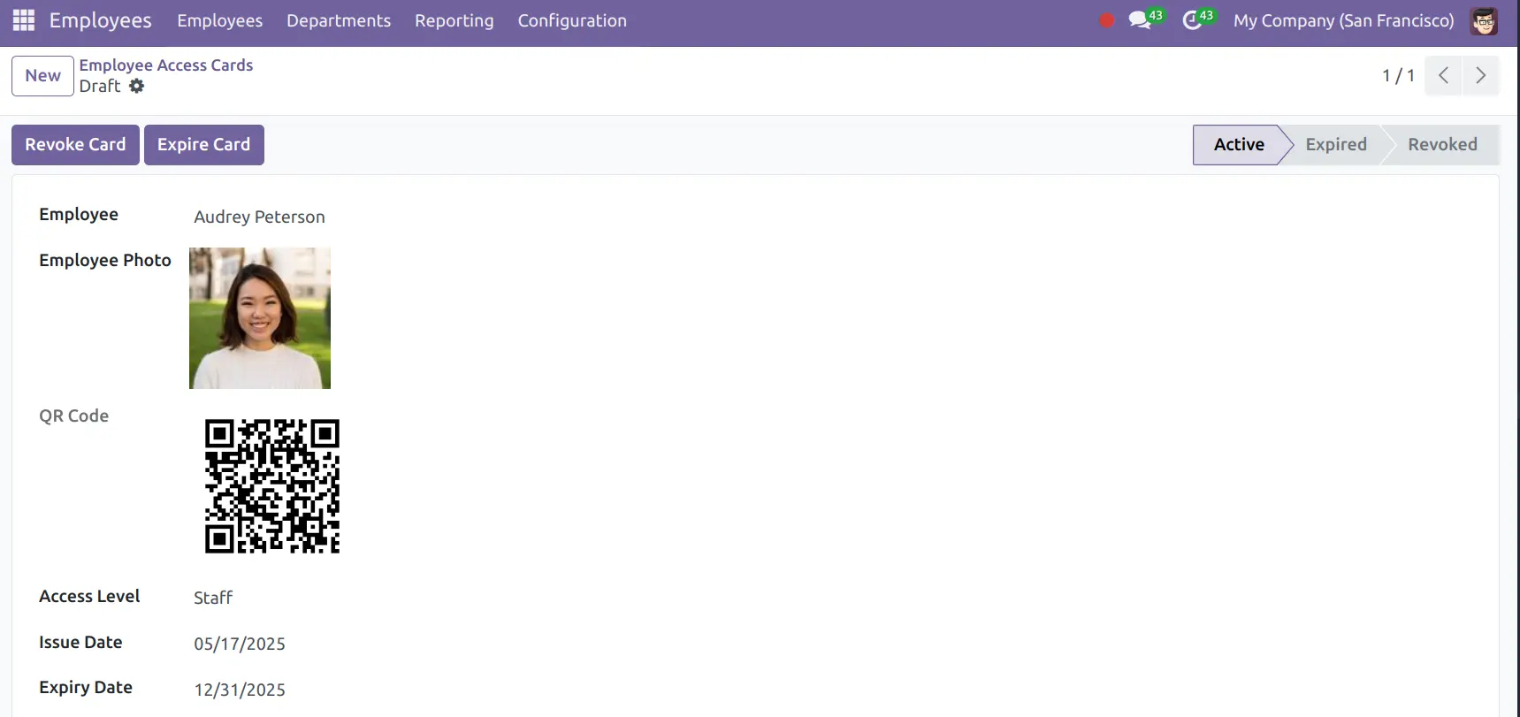Screen dimensions: 1520x717
Task: Switch company via My Company (San Francisco)
Action: [x=1343, y=20]
